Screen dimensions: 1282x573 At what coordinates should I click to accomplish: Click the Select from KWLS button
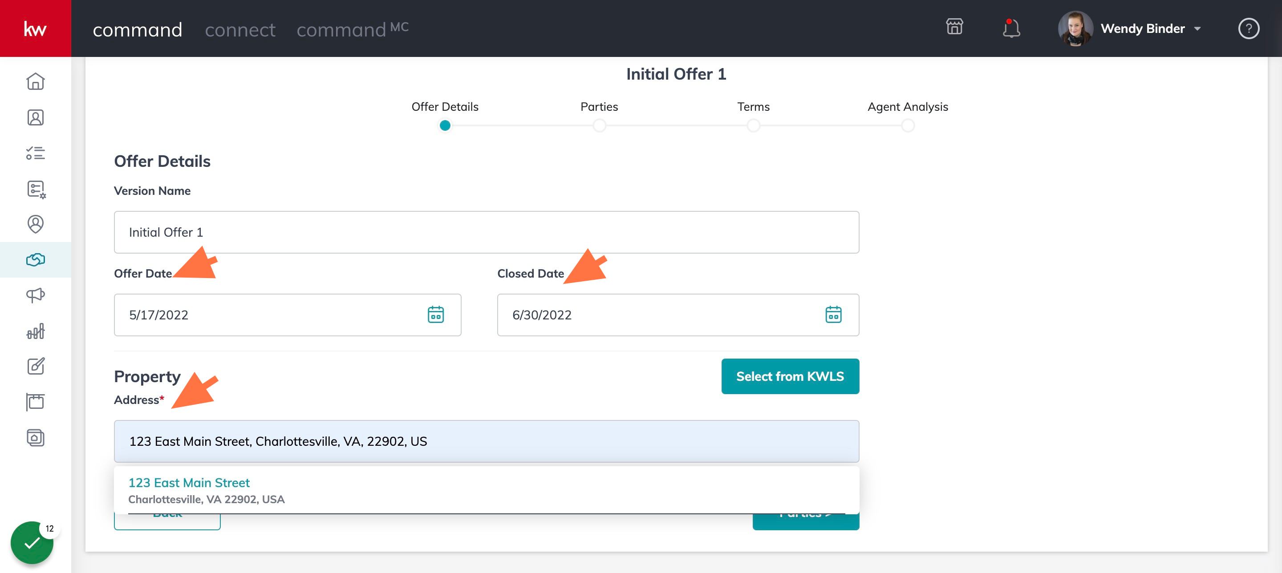[x=790, y=376]
